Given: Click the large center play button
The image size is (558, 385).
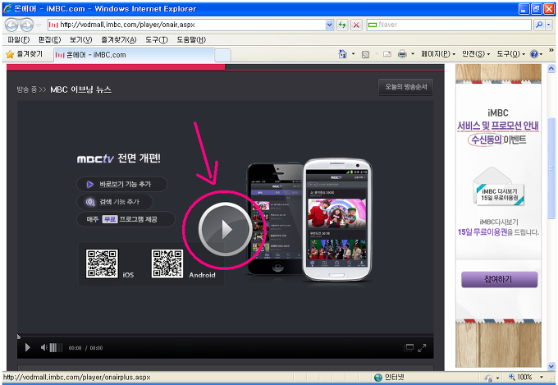Looking at the screenshot, I should click(x=225, y=229).
